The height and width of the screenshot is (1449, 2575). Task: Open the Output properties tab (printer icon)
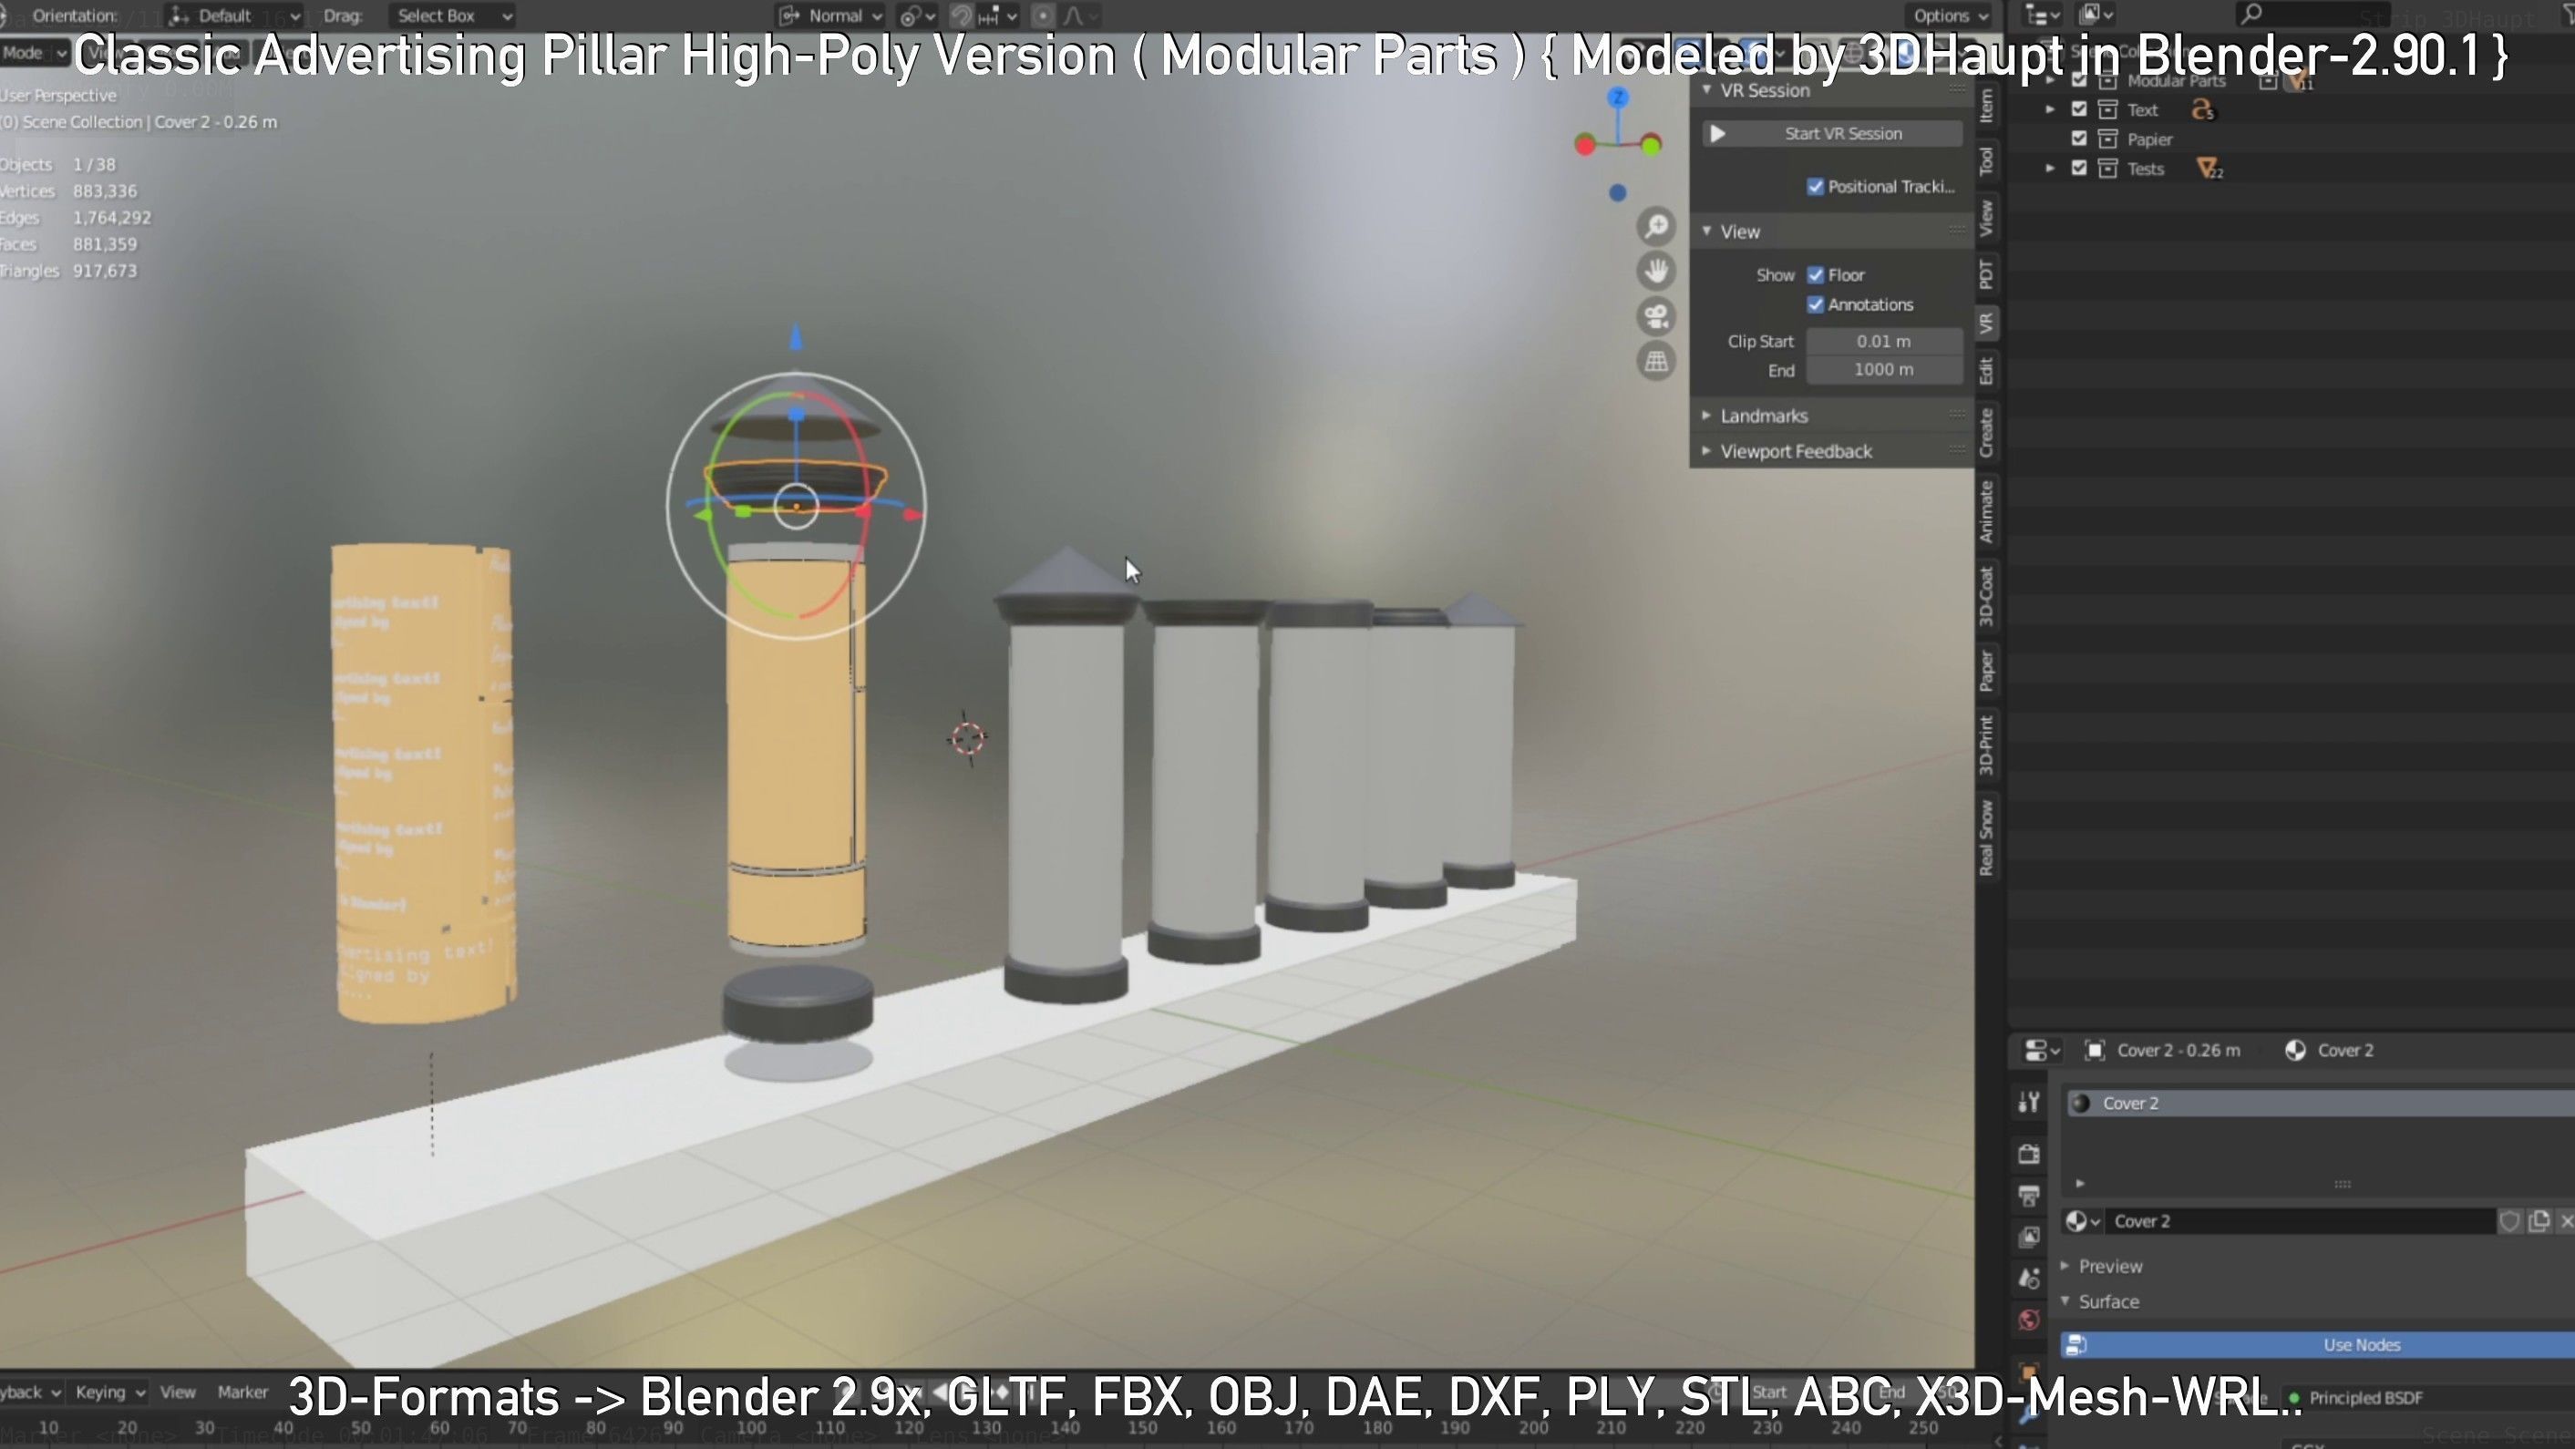click(x=2028, y=1197)
